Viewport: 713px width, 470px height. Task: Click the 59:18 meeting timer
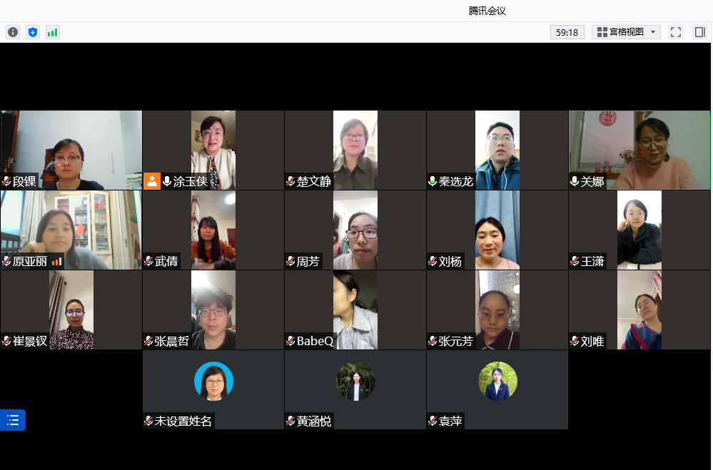[x=567, y=32]
